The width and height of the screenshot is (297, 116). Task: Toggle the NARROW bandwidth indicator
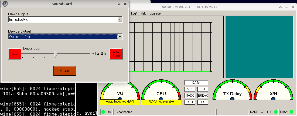[257, 112]
